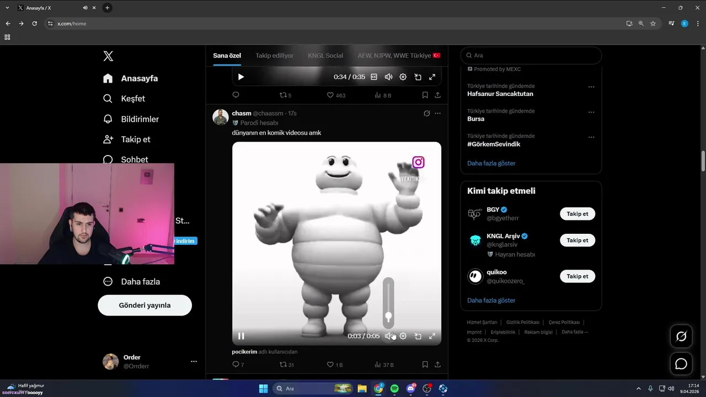View analytics of the 8 B views post
Image resolution: width=706 pixels, height=397 pixels.
point(383,95)
